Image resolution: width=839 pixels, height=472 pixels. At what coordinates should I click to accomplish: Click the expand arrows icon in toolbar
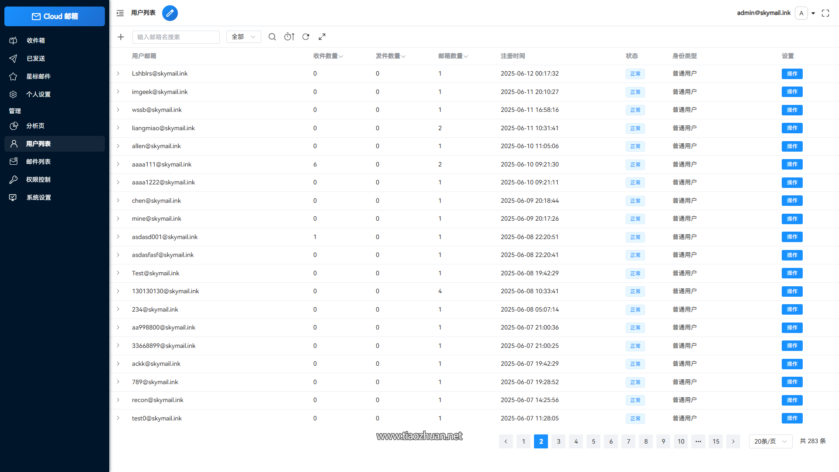[x=322, y=37]
